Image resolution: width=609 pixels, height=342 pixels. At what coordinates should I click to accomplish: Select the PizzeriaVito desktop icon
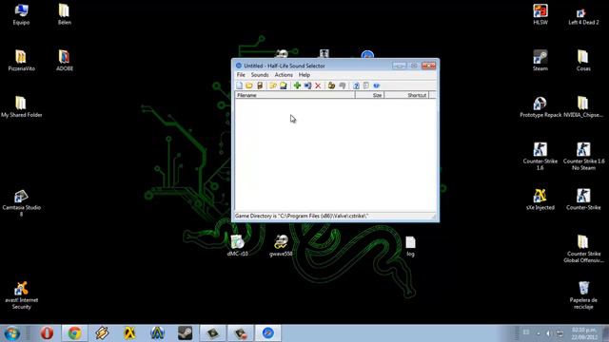pos(21,61)
